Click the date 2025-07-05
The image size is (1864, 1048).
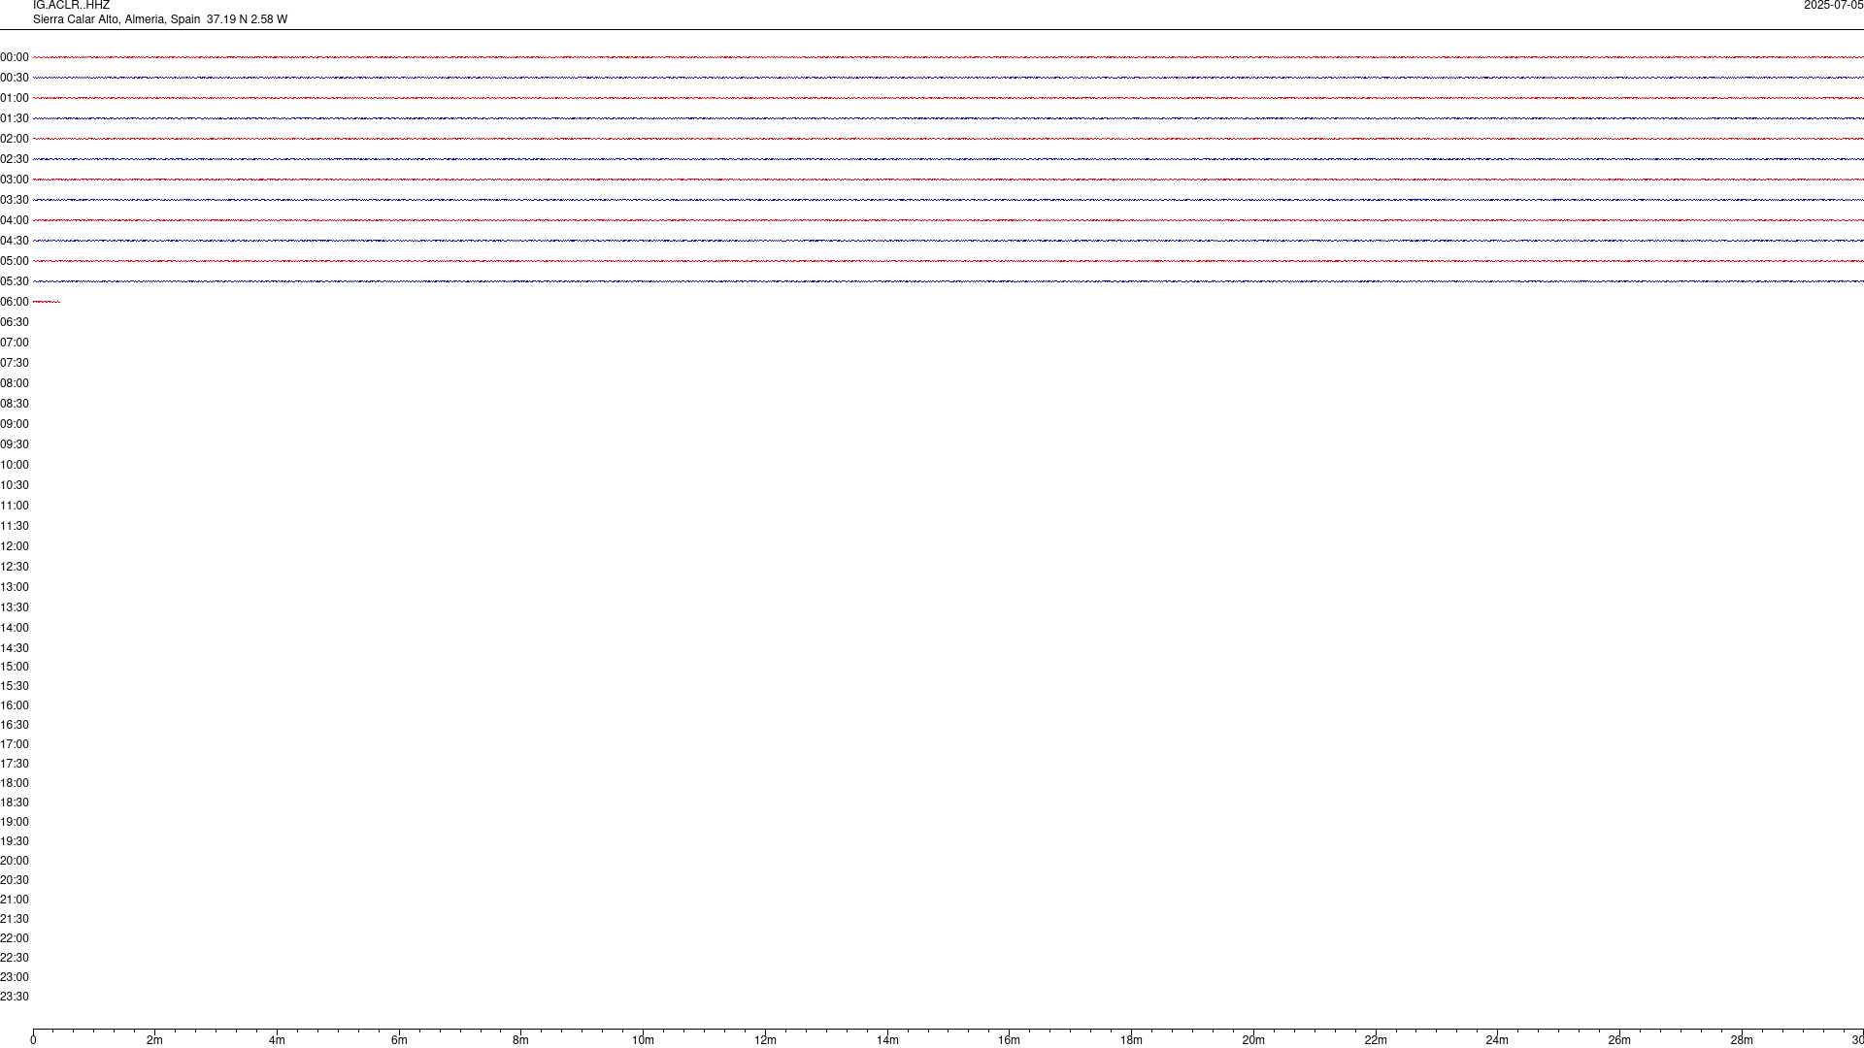pos(1833,6)
